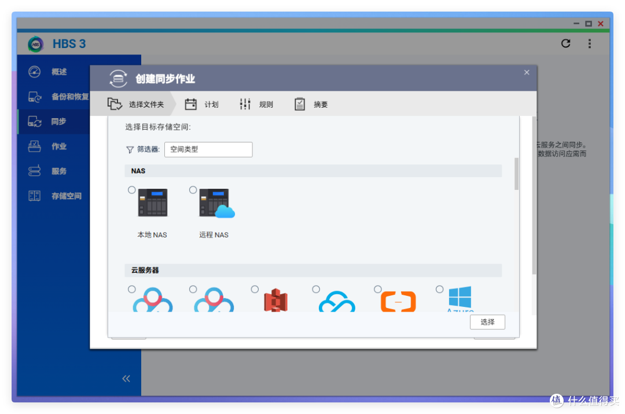Open the 概述 overview sidebar item
Image resolution: width=625 pixels, height=414 pixels.
point(53,72)
